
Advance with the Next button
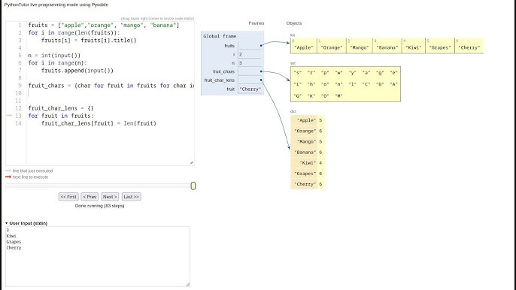tap(110, 197)
